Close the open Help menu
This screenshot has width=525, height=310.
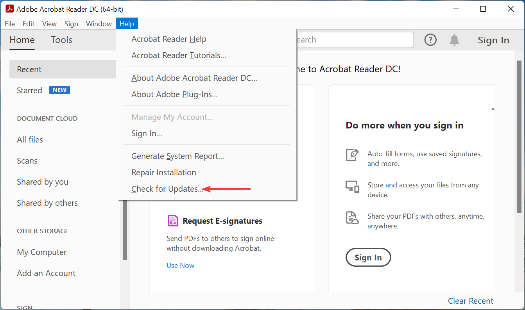pos(127,24)
